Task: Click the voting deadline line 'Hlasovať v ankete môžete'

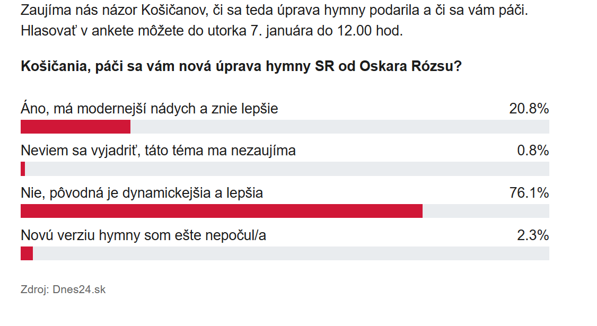Action: [212, 31]
